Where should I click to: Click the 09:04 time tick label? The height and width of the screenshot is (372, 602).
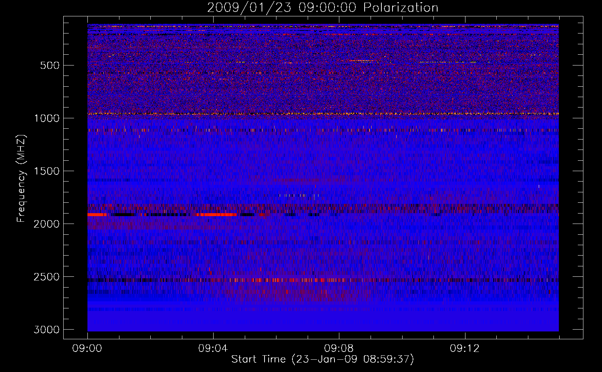(213, 349)
